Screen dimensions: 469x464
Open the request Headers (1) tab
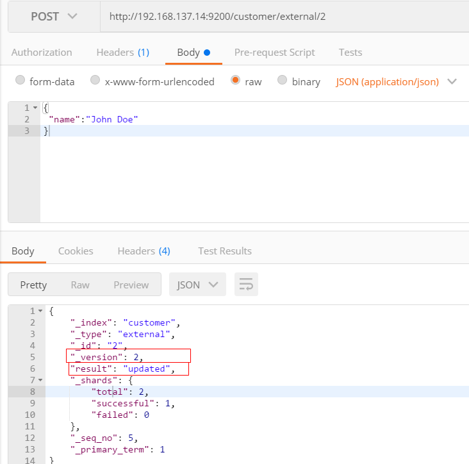[122, 53]
